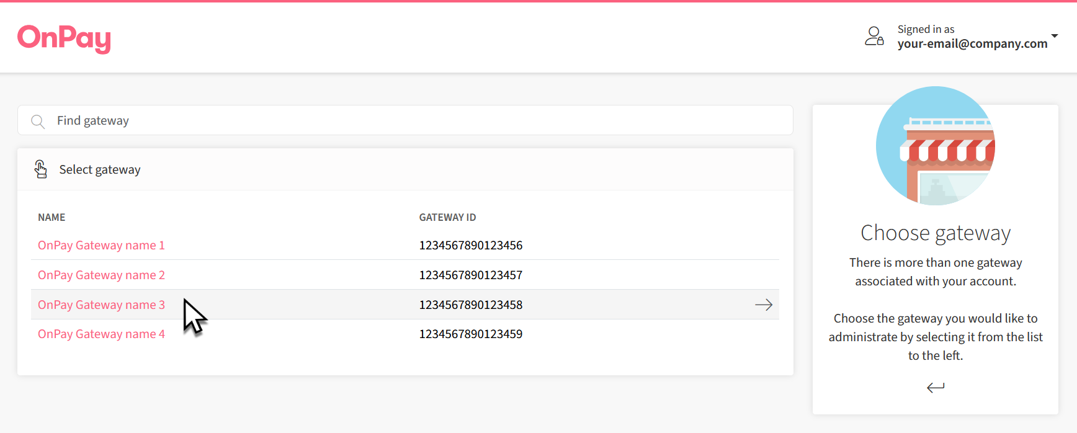Select OnPay Gateway name 2

pos(101,275)
